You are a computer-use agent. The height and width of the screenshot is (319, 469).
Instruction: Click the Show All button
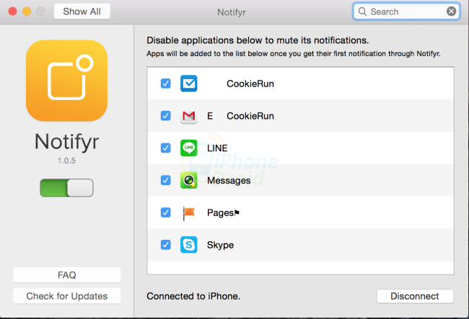(x=82, y=12)
